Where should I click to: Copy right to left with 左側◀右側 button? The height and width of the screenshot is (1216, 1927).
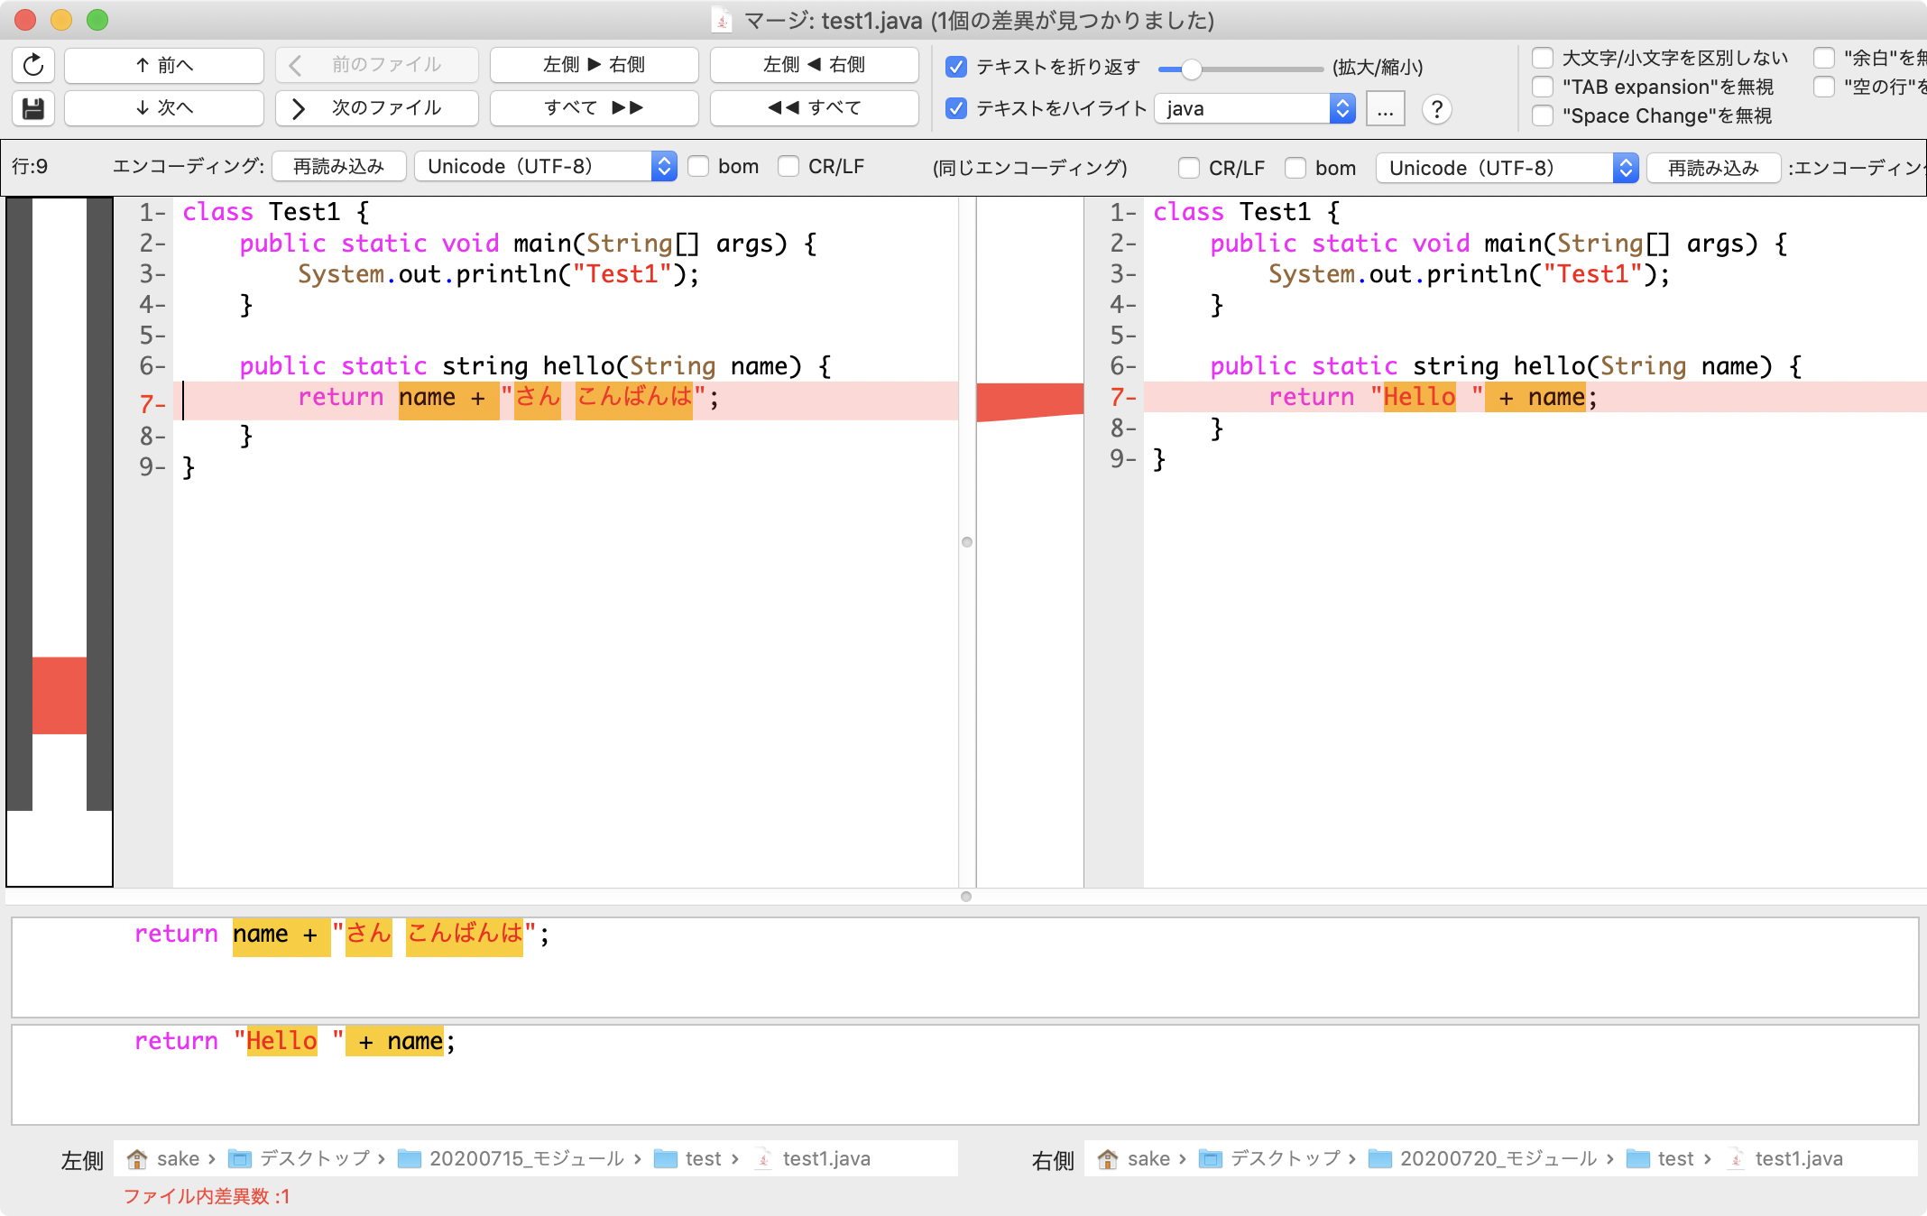[x=814, y=65]
